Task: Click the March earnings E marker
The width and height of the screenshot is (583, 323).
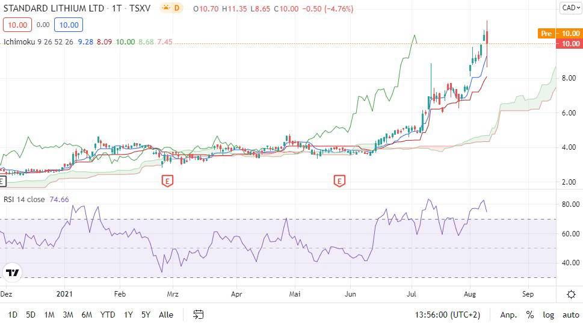Action: tap(167, 181)
